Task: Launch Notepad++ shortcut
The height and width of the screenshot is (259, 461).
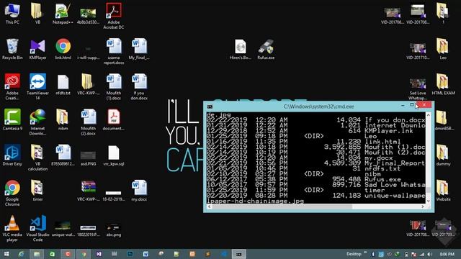Action: (63, 14)
